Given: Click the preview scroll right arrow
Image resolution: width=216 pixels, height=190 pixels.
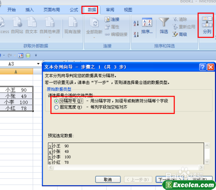Looking at the screenshot, I should [x=201, y=167].
